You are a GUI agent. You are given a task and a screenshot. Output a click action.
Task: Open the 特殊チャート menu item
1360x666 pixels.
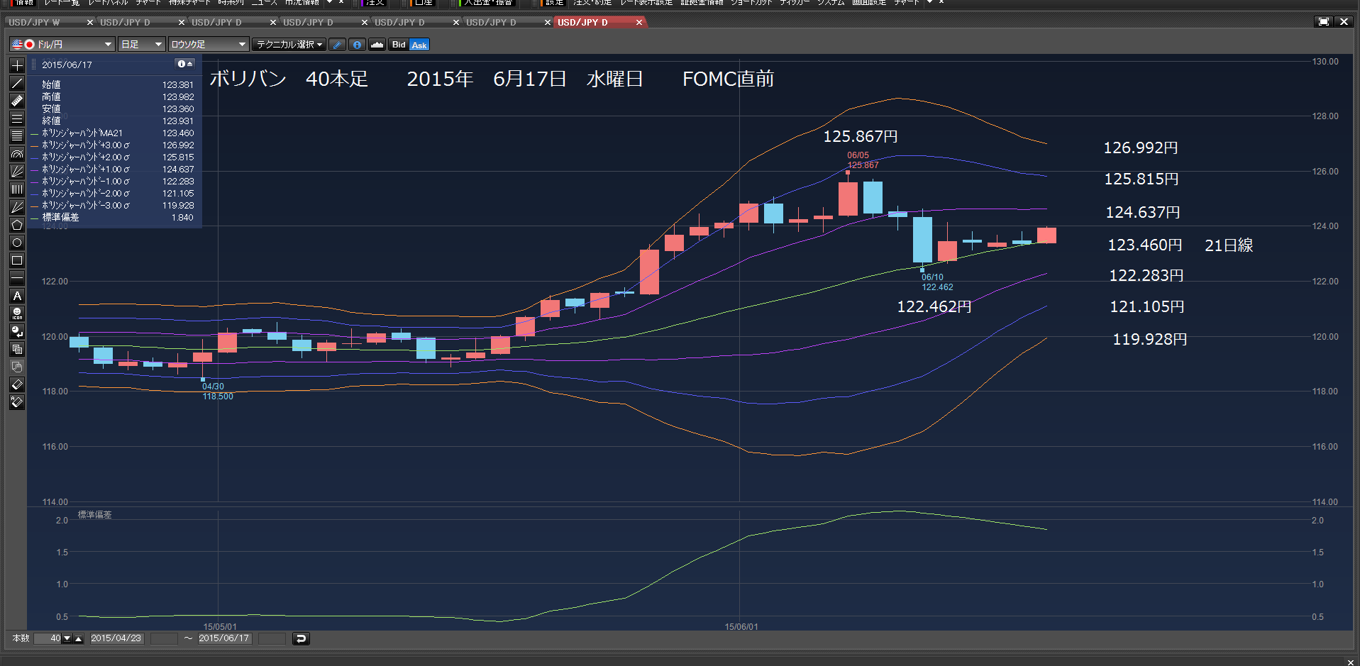coord(190,2)
